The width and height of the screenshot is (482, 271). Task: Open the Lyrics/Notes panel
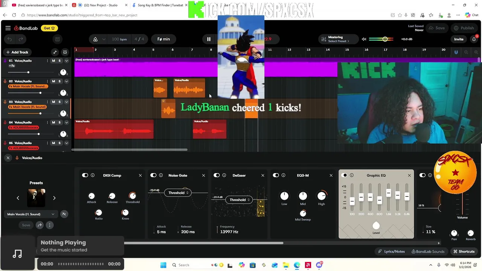(x=391, y=251)
